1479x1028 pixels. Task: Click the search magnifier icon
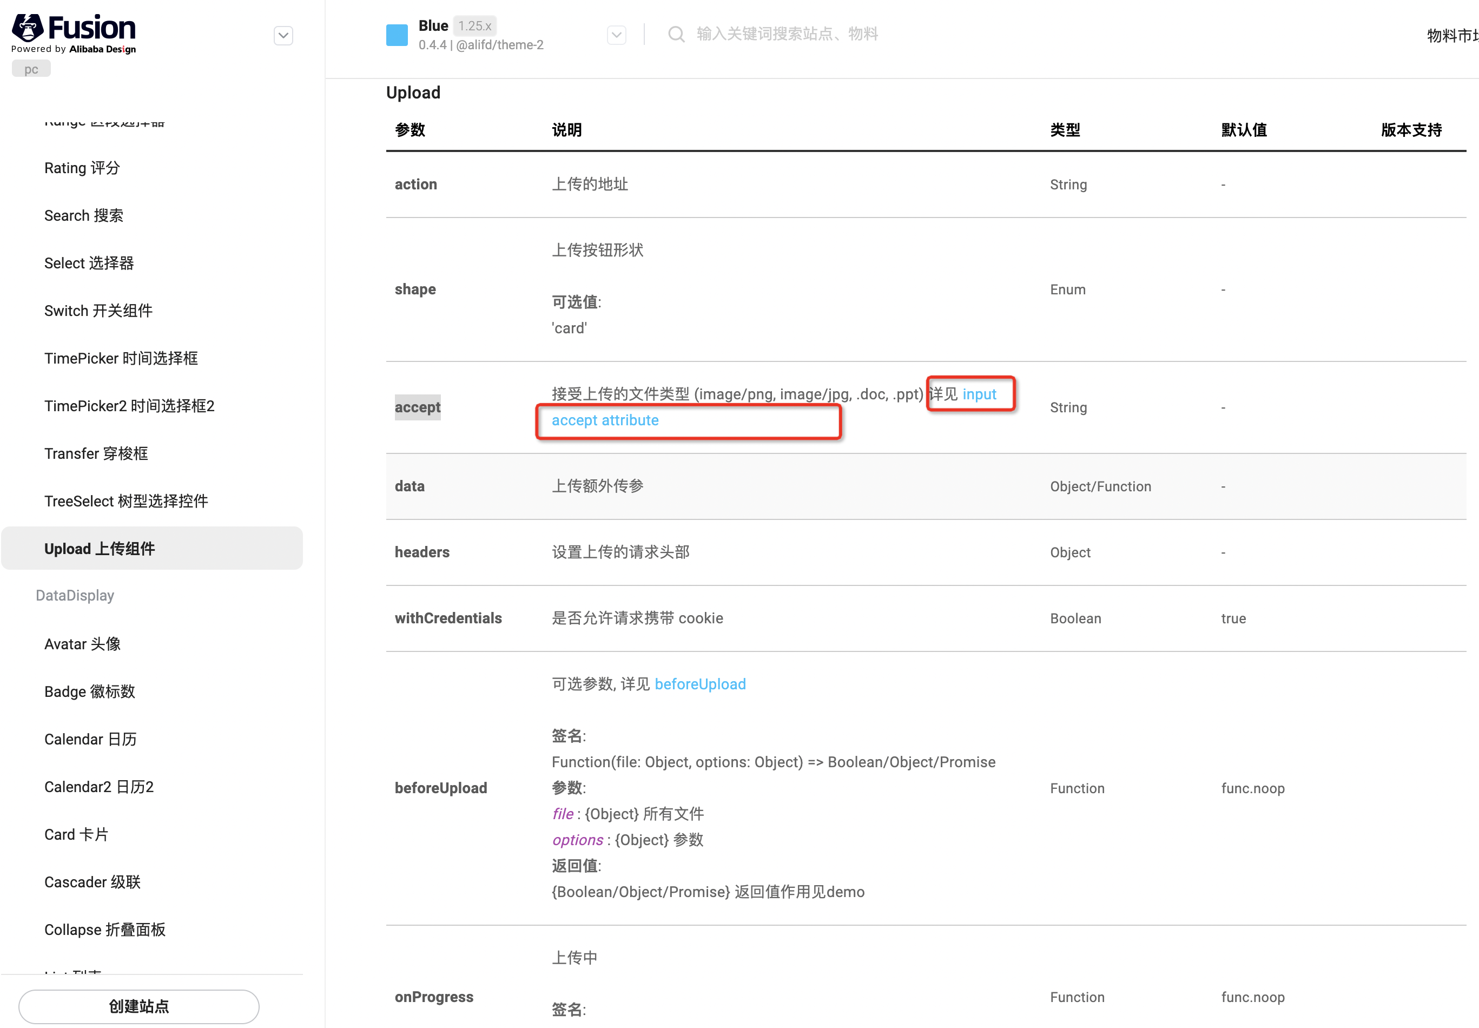pos(676,34)
